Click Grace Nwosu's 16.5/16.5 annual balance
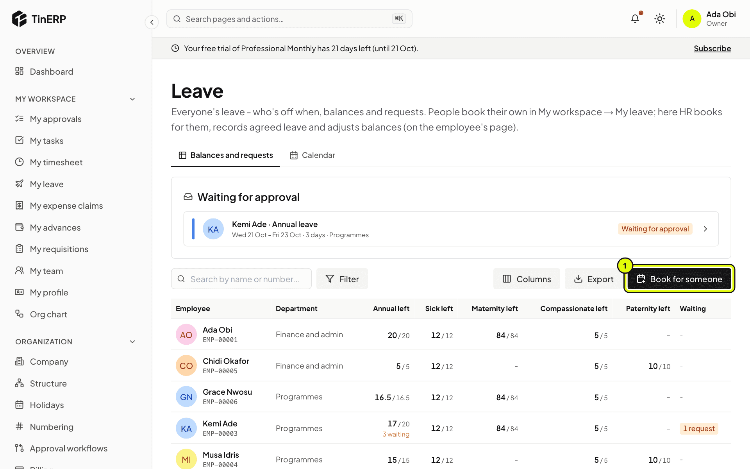 click(x=392, y=397)
